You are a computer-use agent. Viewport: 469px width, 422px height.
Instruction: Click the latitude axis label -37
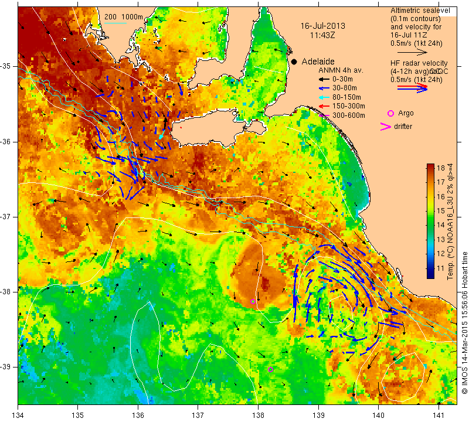pos(6,216)
